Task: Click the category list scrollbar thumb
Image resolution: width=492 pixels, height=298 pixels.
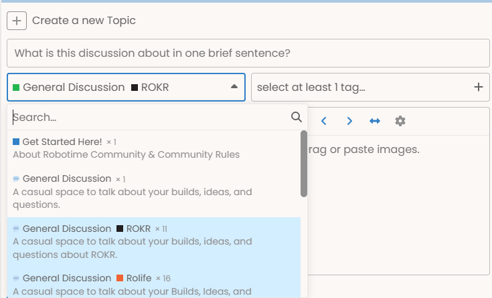Action: click(x=303, y=164)
